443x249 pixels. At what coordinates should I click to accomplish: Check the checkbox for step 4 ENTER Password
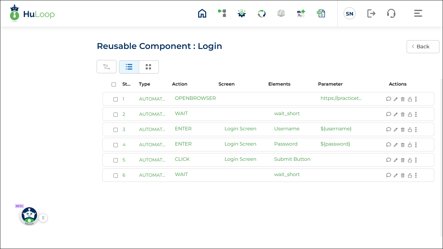click(x=115, y=145)
